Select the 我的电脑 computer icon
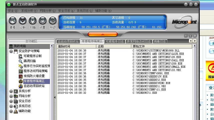214x120 pixels. (x=11, y=46)
